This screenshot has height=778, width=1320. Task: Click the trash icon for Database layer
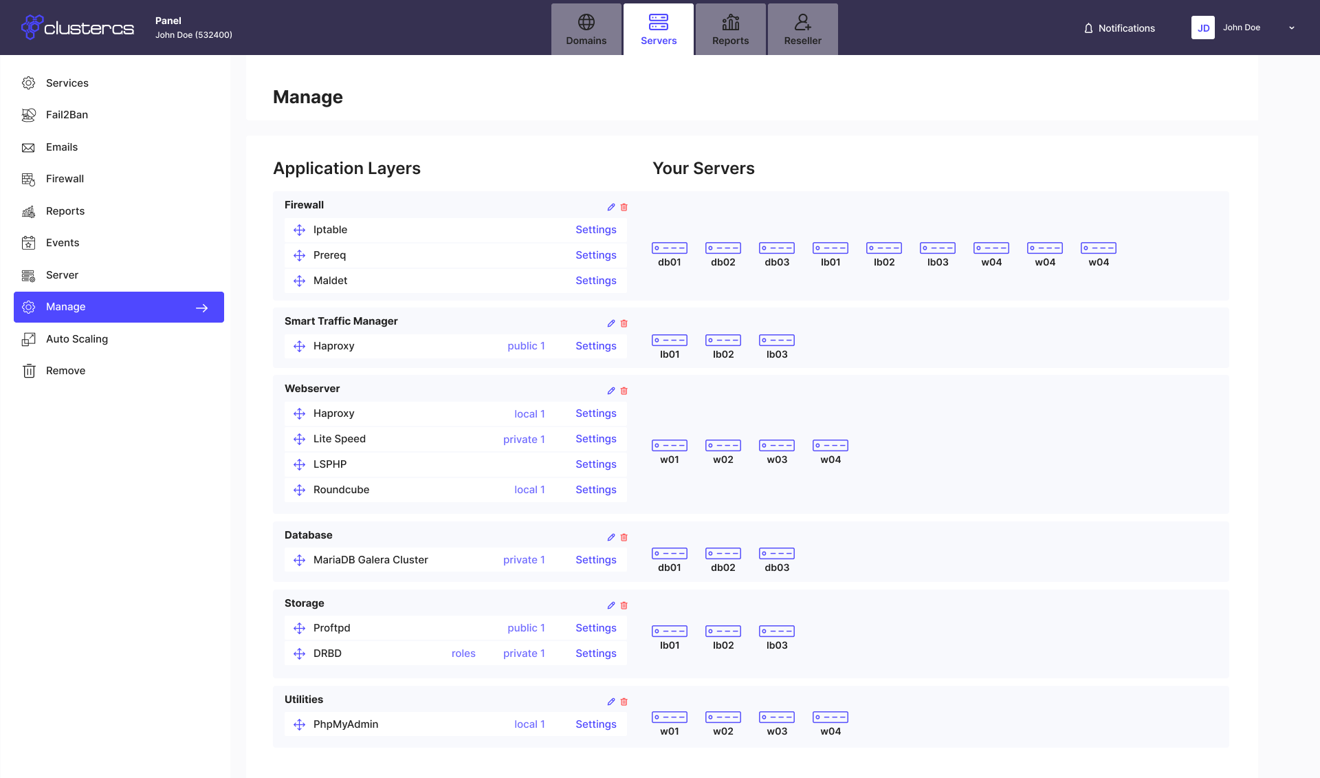pos(624,537)
